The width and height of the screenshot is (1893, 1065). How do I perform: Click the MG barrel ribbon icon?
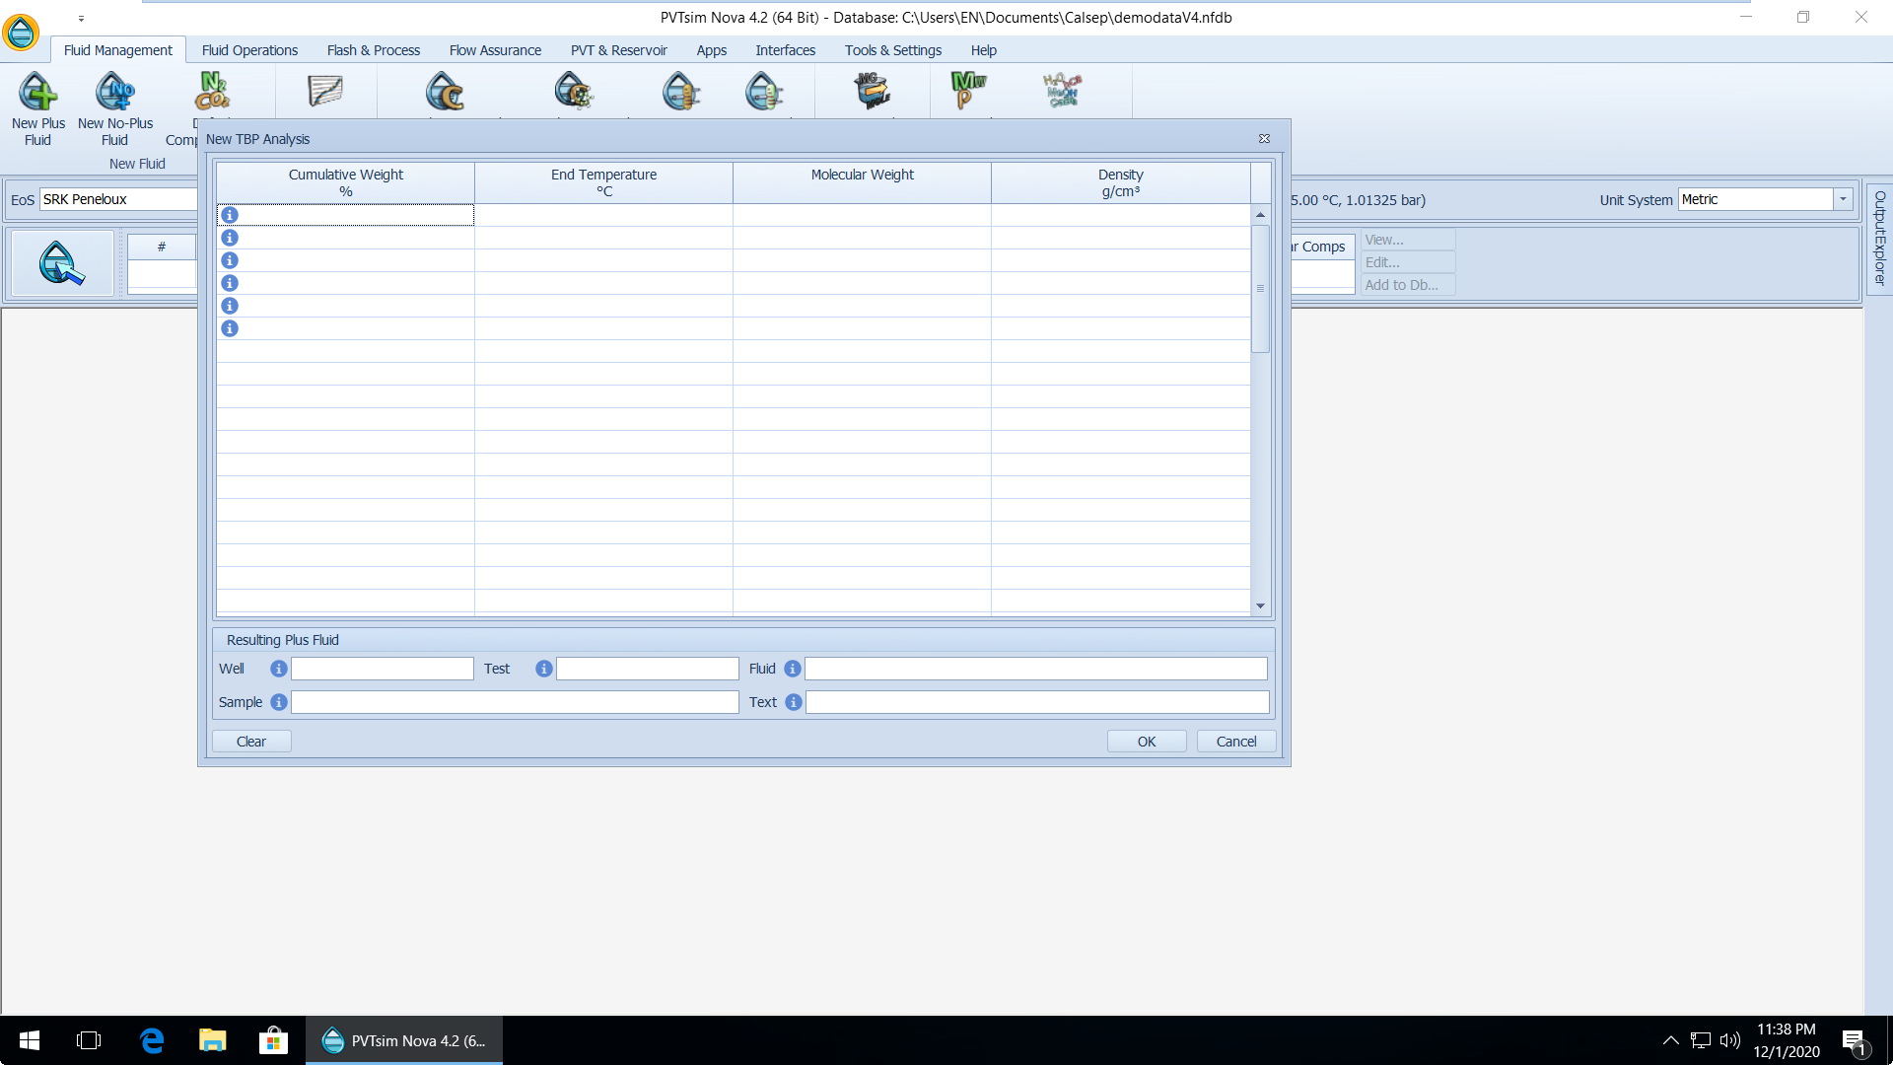pos(873,91)
